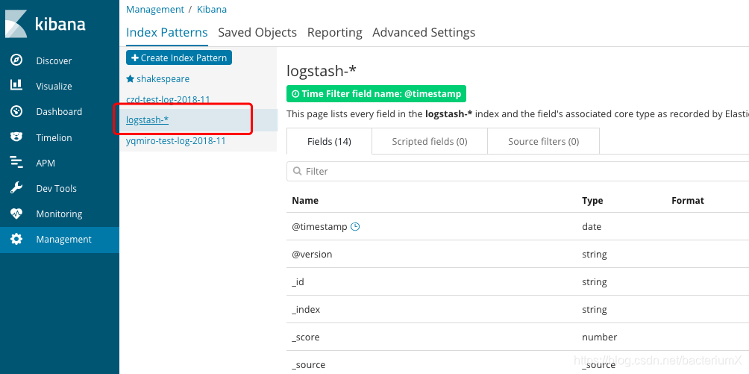
Task: Open the logstash-* index pattern link
Action: point(147,120)
